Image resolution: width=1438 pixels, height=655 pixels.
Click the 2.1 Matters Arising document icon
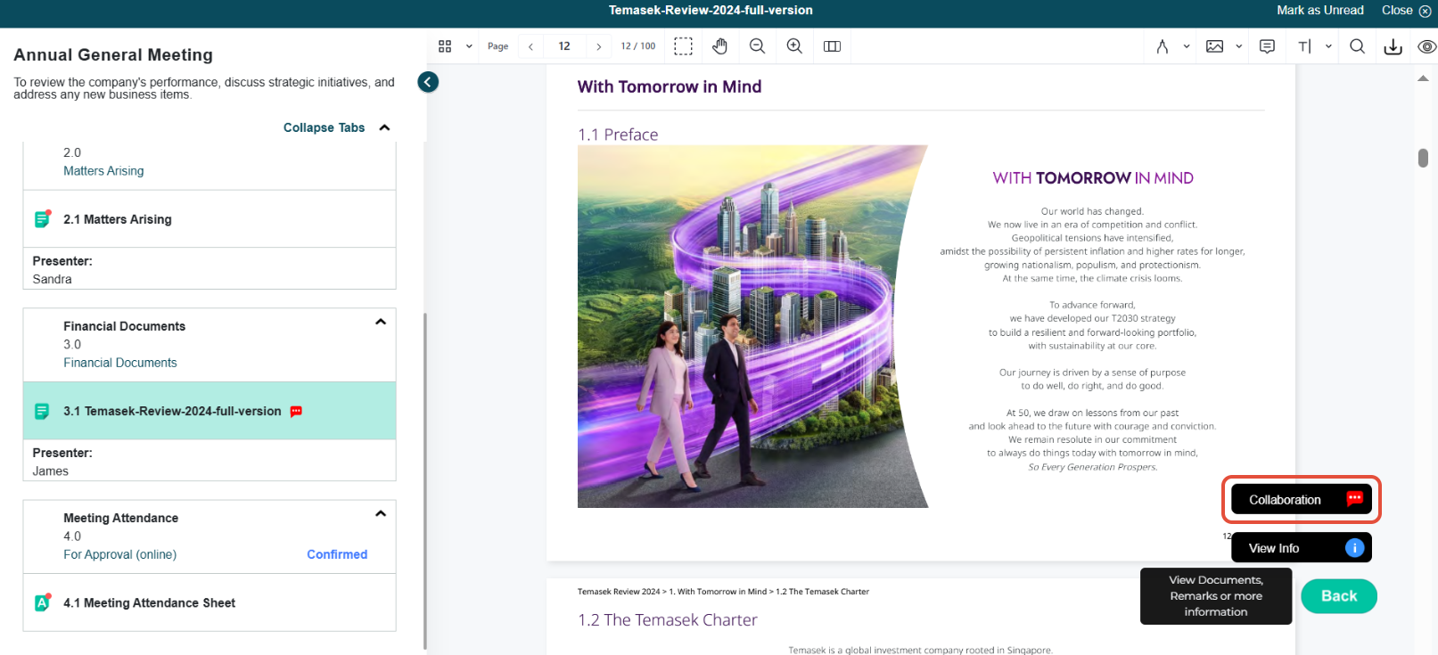42,219
